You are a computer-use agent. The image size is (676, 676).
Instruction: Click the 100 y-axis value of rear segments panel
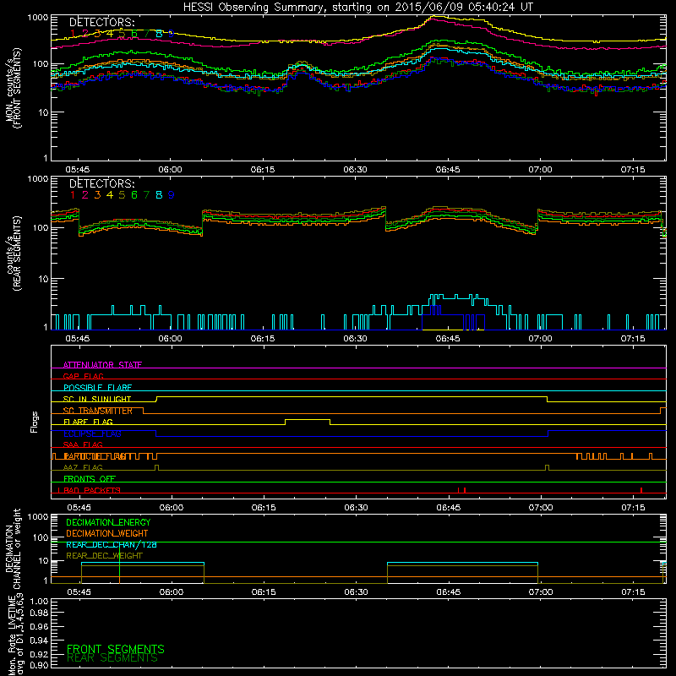click(41, 227)
